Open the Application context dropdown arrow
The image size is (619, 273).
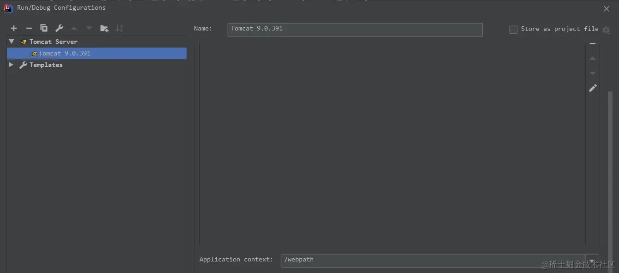591,261
